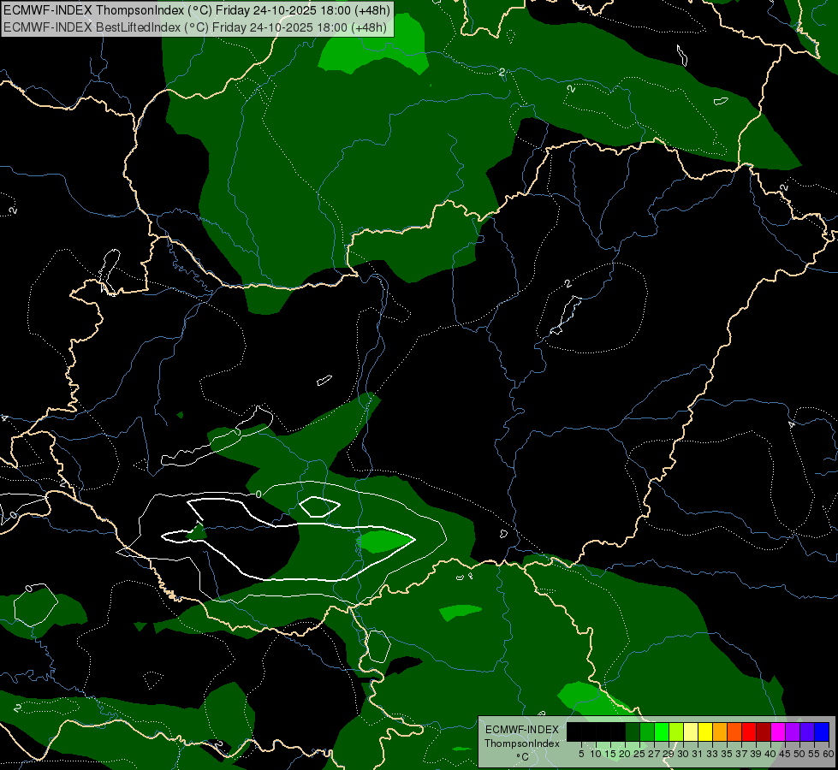This screenshot has height=770, width=838.
Task: Click legend scale value "5"
Action: [x=581, y=754]
